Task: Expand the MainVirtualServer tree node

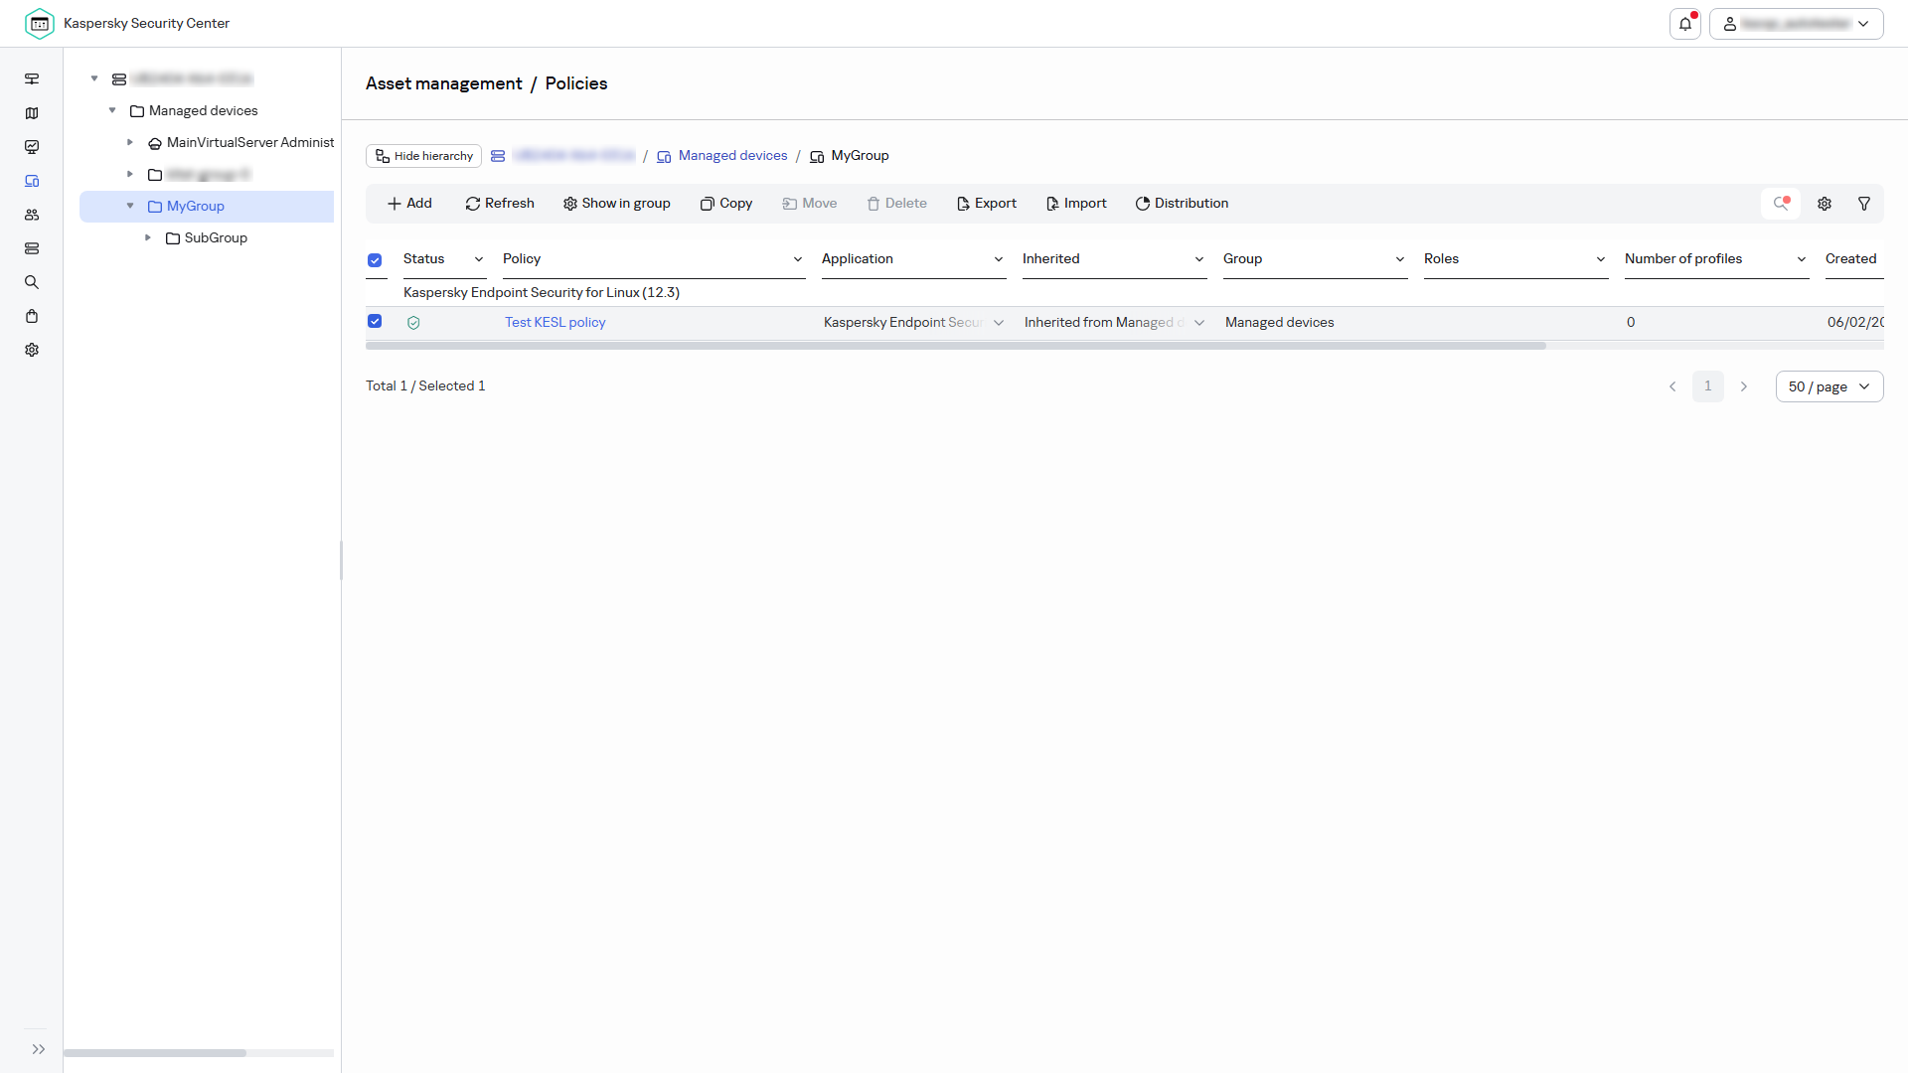Action: click(x=130, y=142)
